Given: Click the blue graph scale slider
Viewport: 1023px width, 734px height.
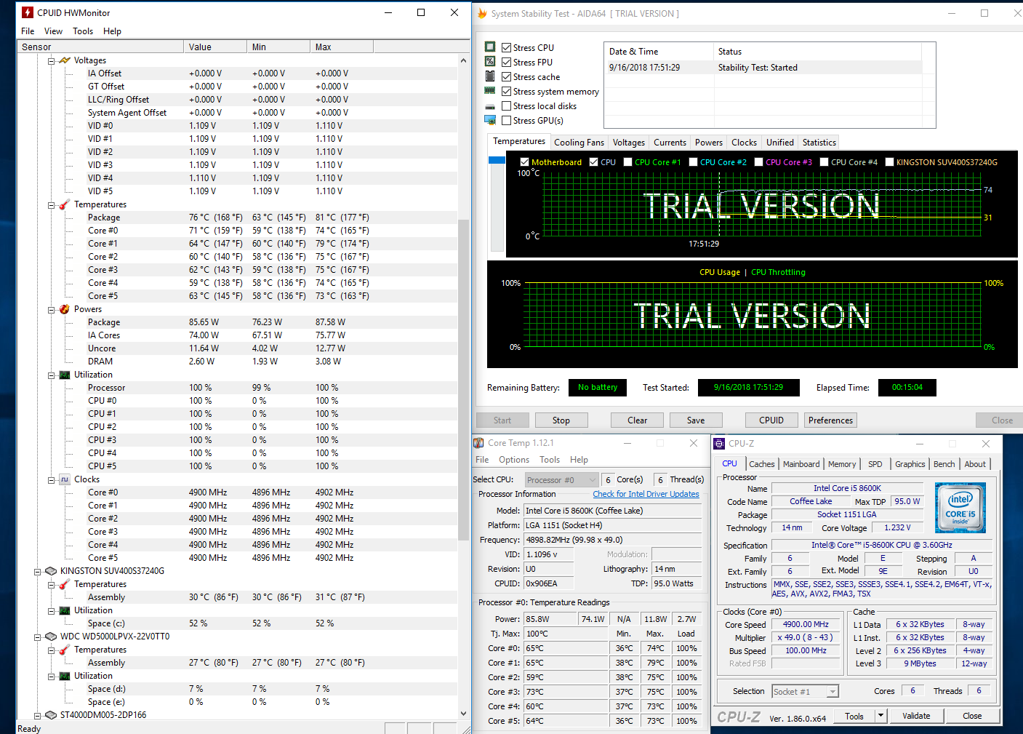Looking at the screenshot, I should (497, 160).
